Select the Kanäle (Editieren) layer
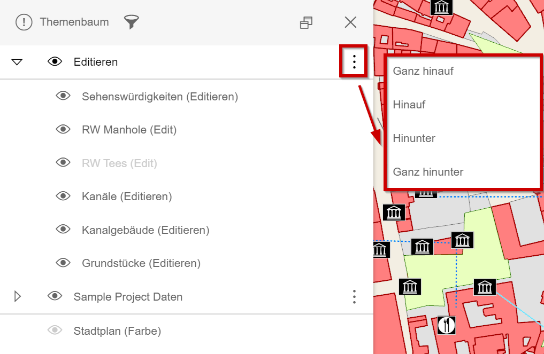This screenshot has width=544, height=354. point(127,196)
